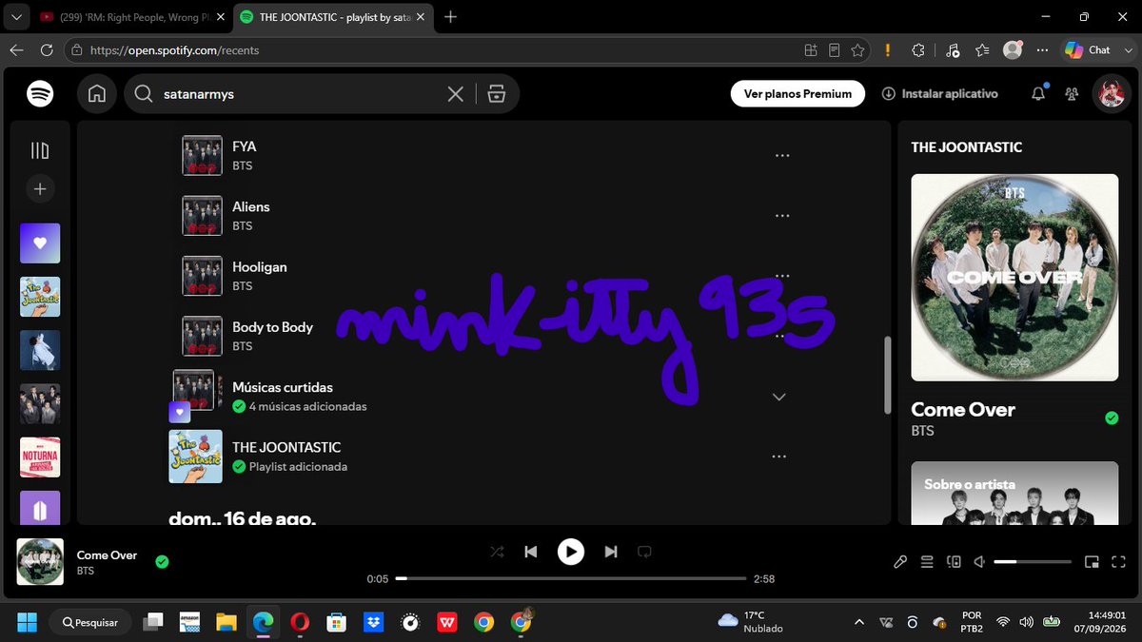The height and width of the screenshot is (642, 1142).
Task: Click Ver planos Premium button
Action: pyautogui.click(x=797, y=93)
